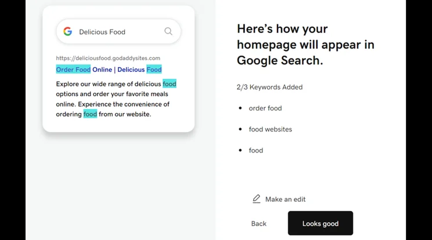Select the order food keyword

pyautogui.click(x=265, y=108)
